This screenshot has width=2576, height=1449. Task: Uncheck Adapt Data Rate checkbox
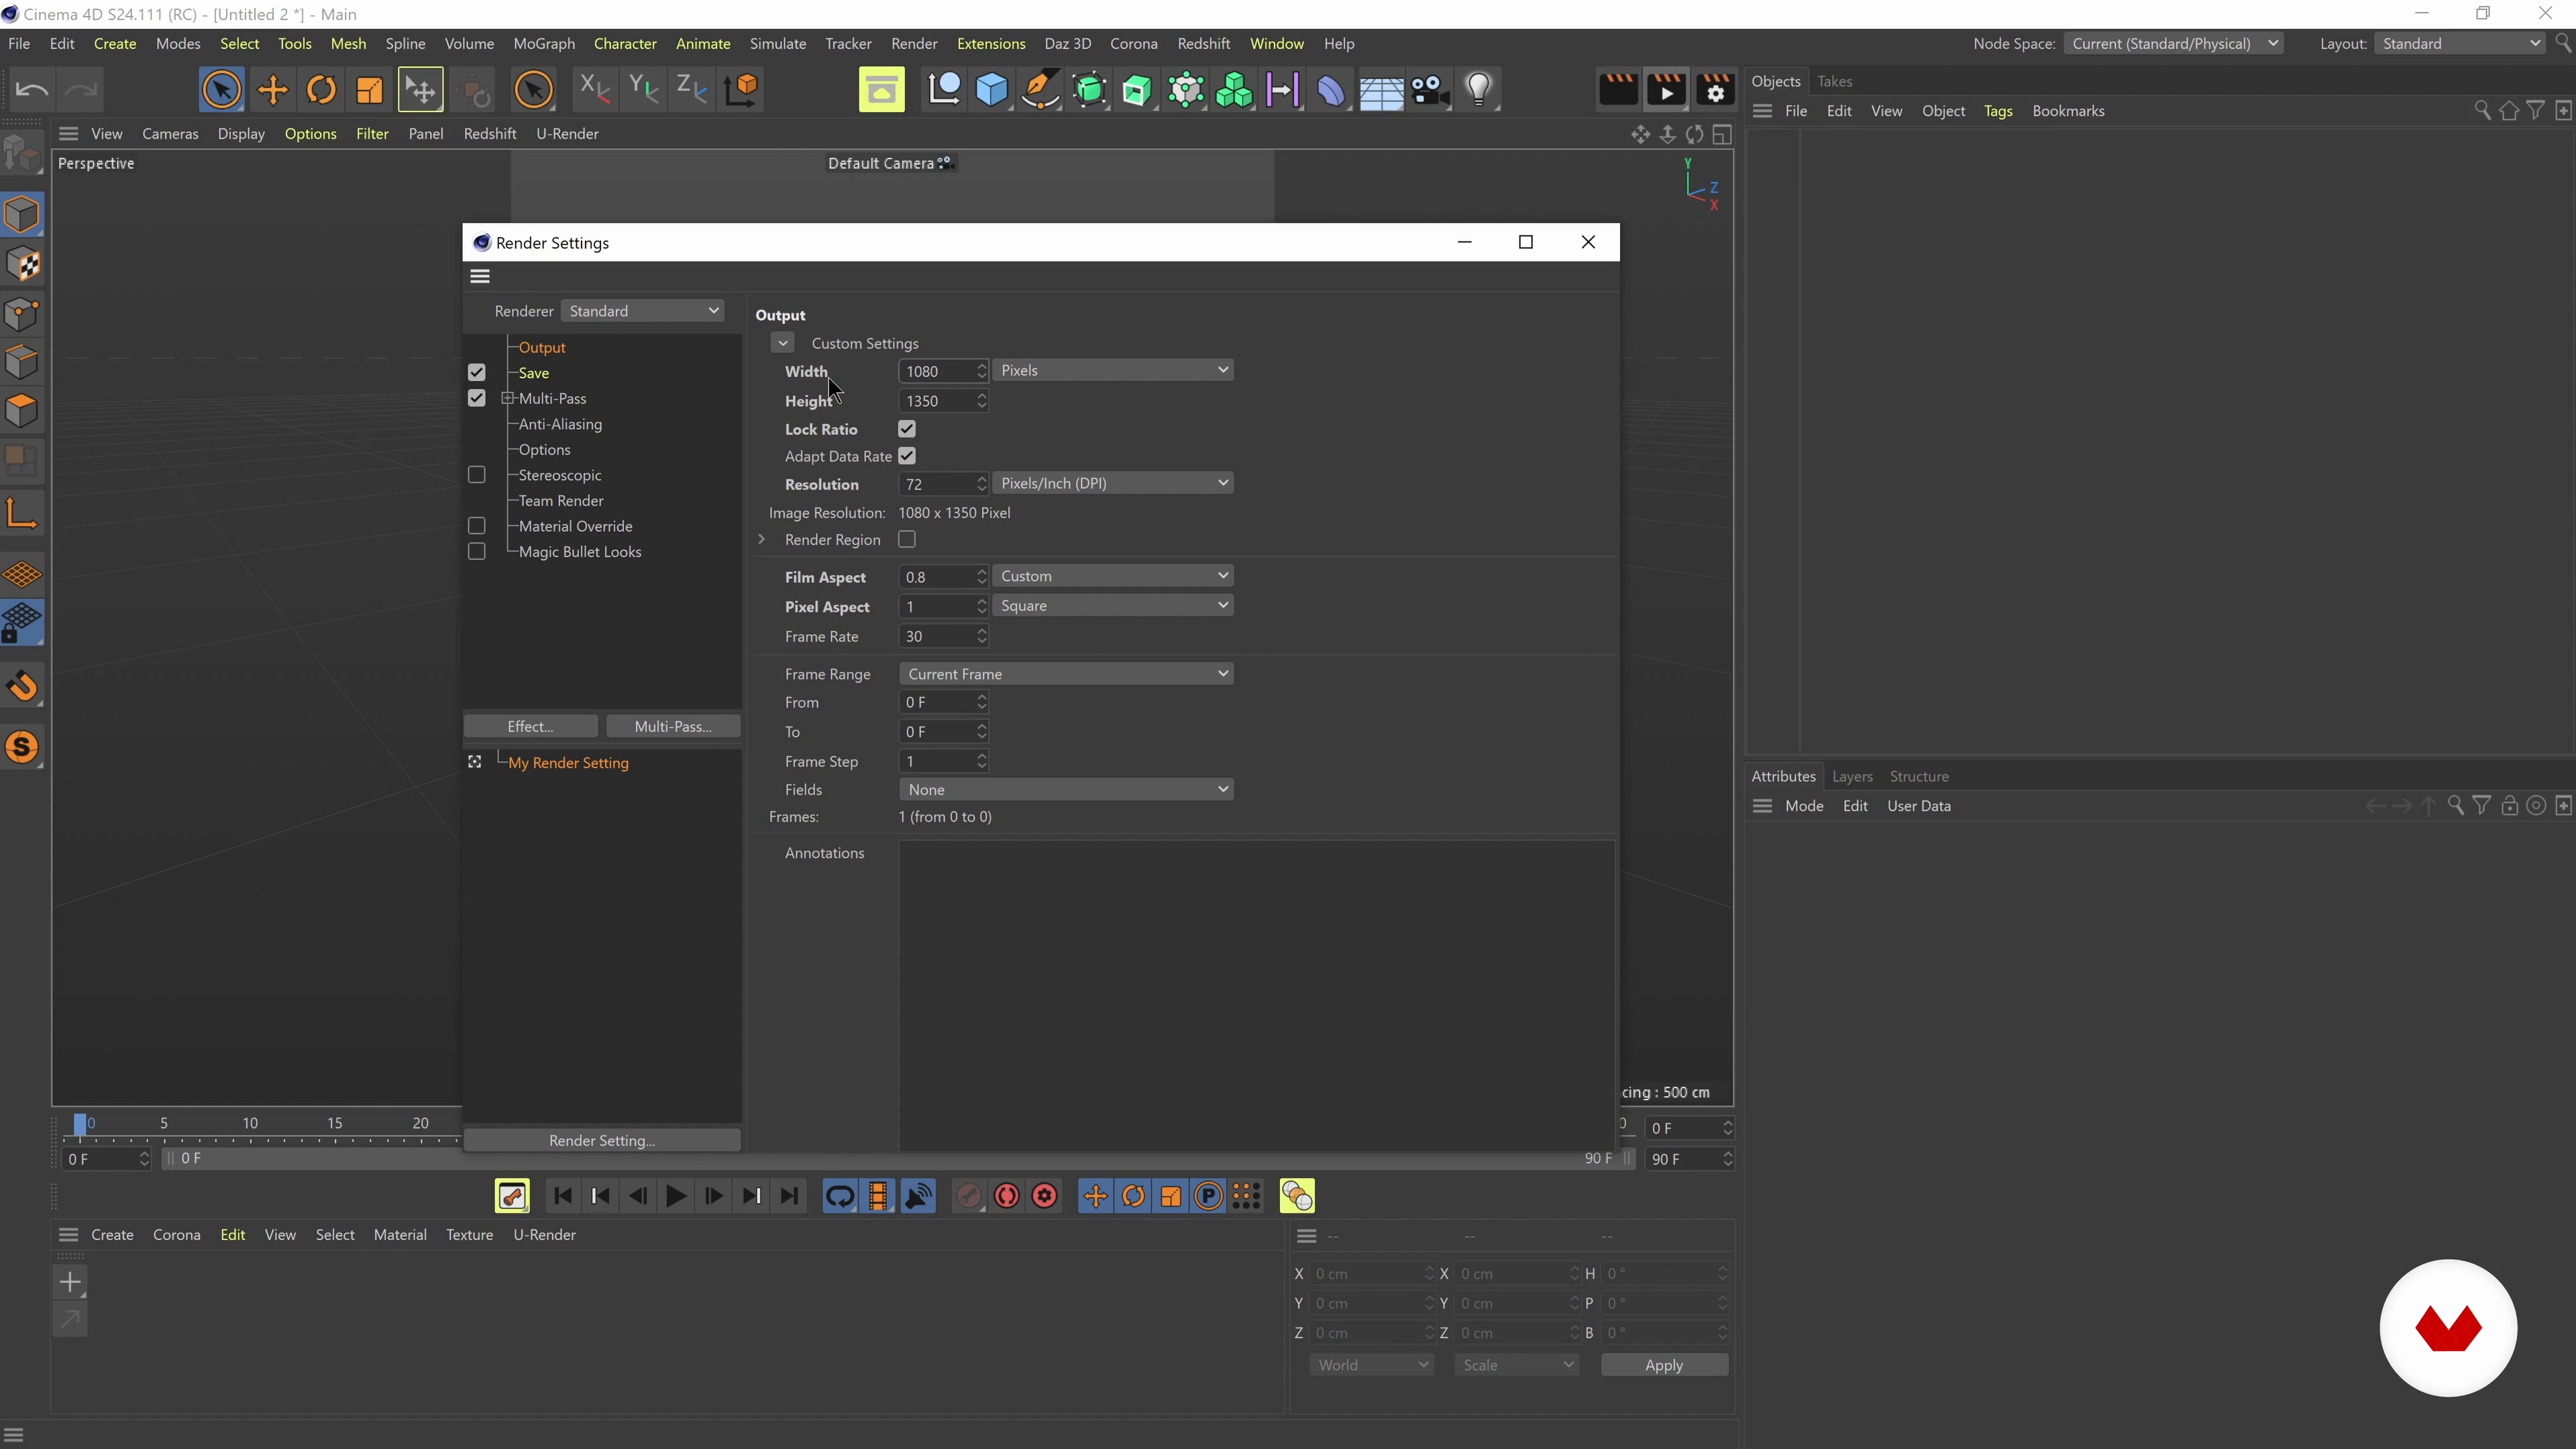pyautogui.click(x=907, y=456)
